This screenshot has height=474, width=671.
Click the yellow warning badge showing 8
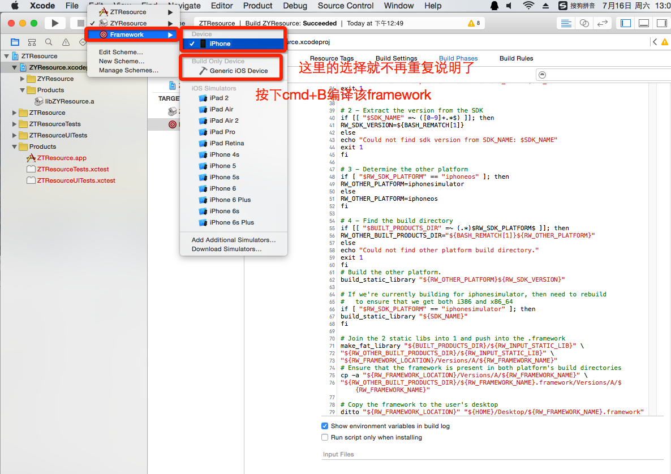pos(474,23)
